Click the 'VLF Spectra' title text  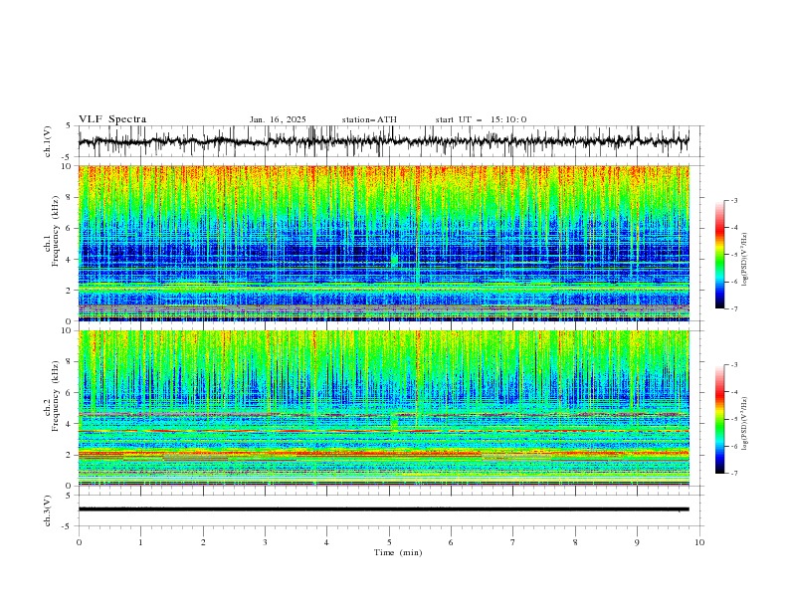pyautogui.click(x=112, y=119)
